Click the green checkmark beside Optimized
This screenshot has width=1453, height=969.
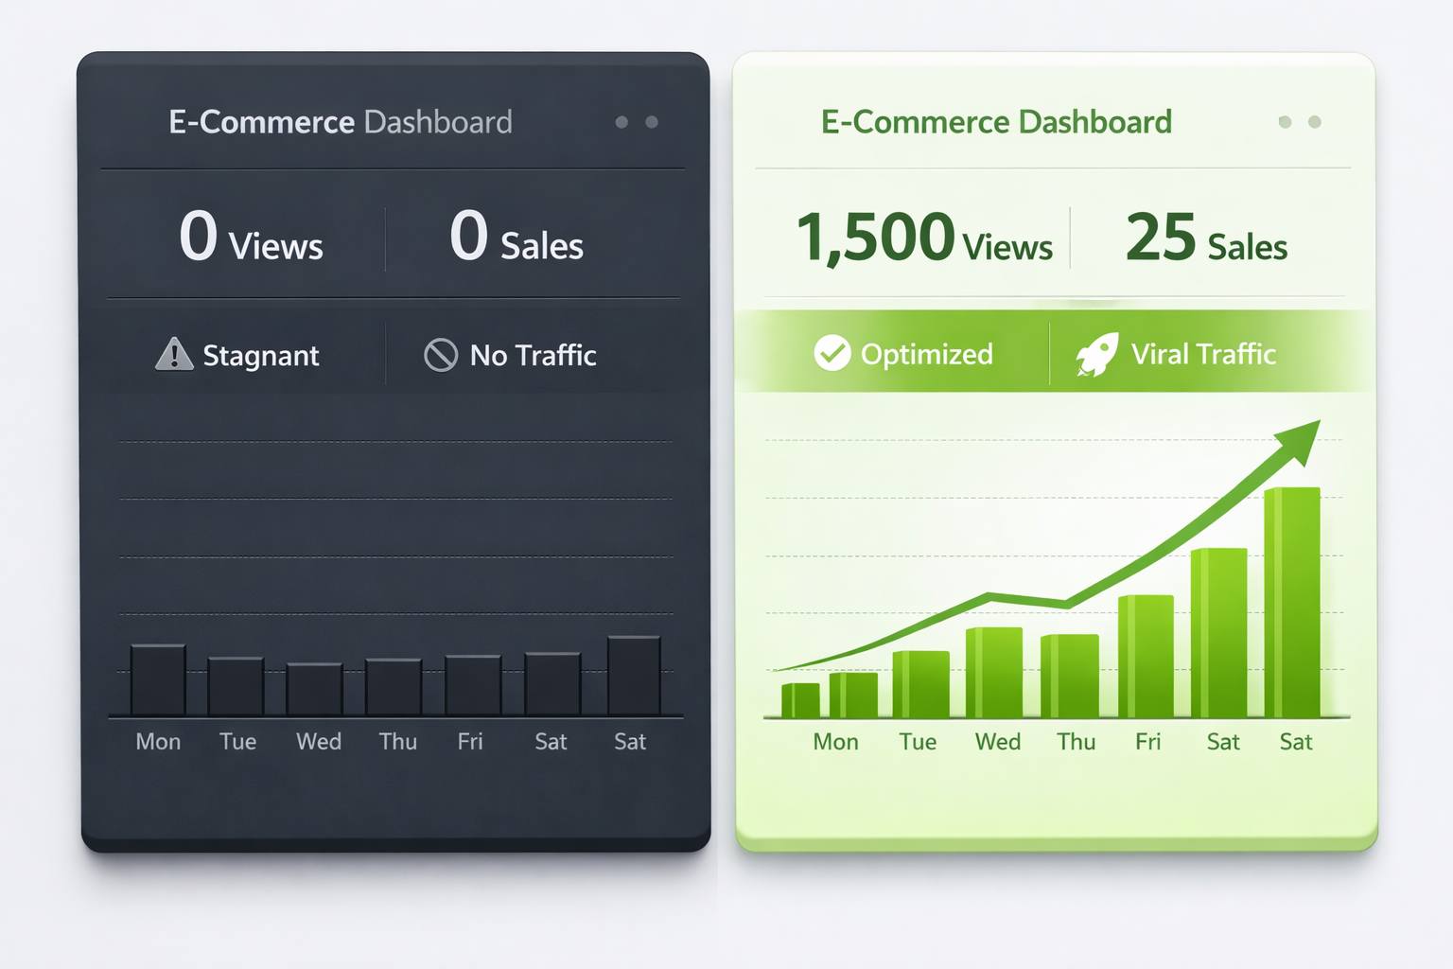click(832, 354)
